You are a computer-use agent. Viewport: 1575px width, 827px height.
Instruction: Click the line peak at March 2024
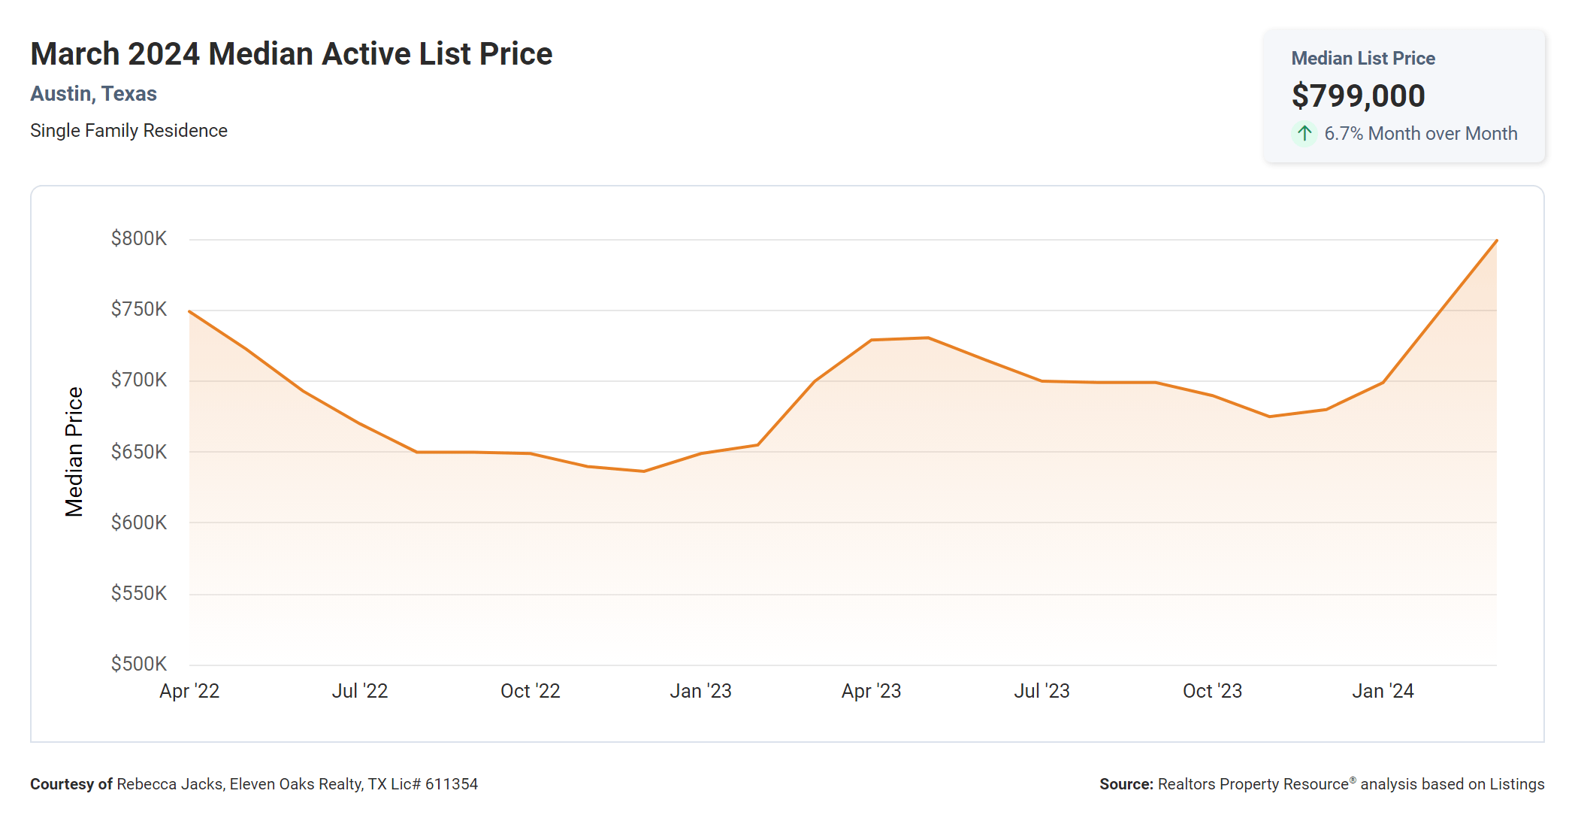click(x=1496, y=241)
